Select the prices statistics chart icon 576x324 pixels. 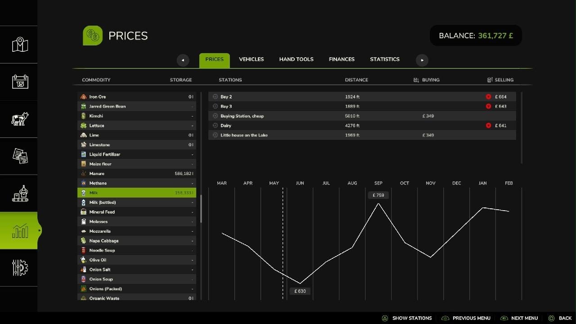20,230
